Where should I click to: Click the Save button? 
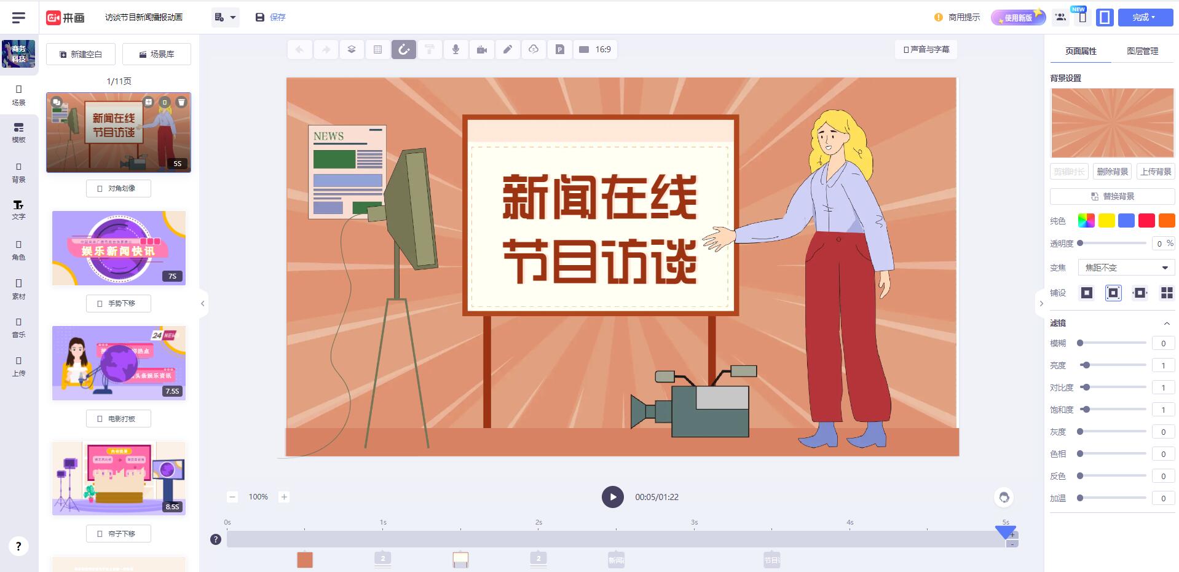pyautogui.click(x=270, y=17)
